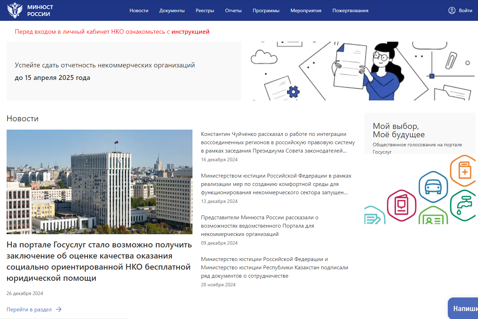Open the Пожертвования page
Screen dimensions: 478x319
click(x=350, y=10)
